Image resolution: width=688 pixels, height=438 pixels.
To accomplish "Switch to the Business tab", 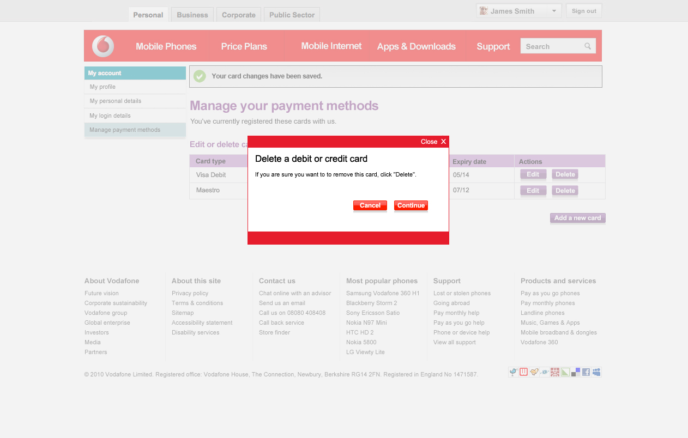I will (x=192, y=15).
